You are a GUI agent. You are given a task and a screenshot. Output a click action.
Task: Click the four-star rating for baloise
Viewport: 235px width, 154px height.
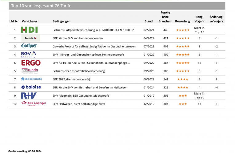pyautogui.click(x=183, y=87)
